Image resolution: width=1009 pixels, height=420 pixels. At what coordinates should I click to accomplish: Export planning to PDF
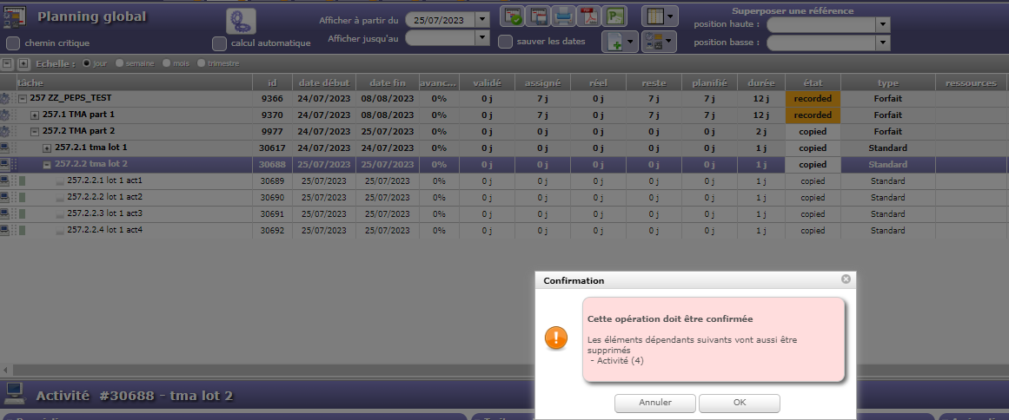pyautogui.click(x=589, y=16)
